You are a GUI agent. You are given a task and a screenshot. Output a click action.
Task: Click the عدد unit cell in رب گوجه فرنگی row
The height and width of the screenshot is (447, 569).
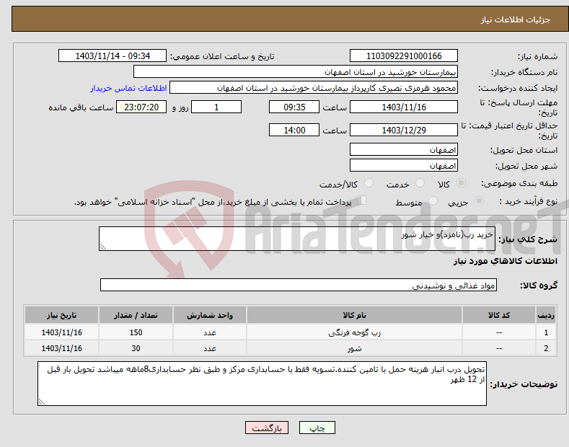(x=210, y=332)
